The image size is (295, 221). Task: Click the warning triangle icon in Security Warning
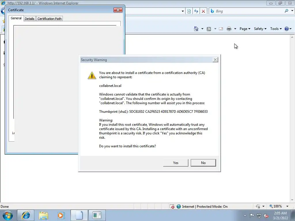[92, 75]
